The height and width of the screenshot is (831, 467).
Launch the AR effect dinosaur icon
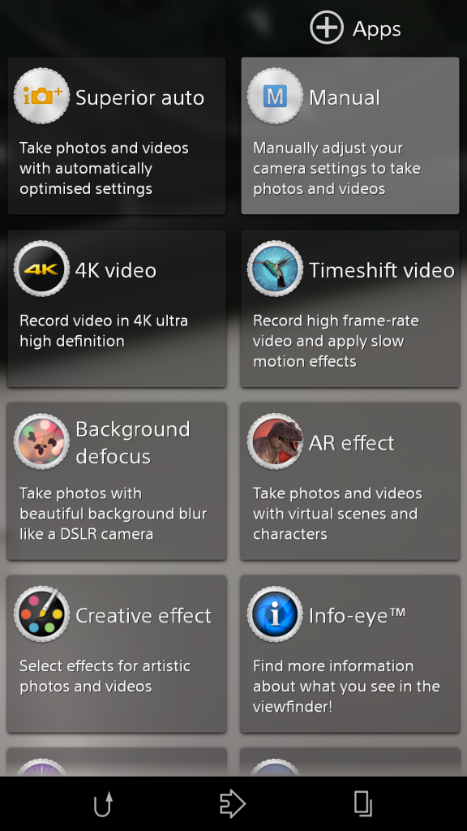click(x=275, y=441)
